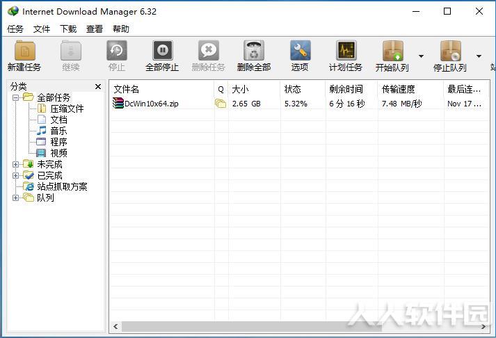Open the 帮助 menu
The width and height of the screenshot is (496, 338).
pyautogui.click(x=121, y=29)
